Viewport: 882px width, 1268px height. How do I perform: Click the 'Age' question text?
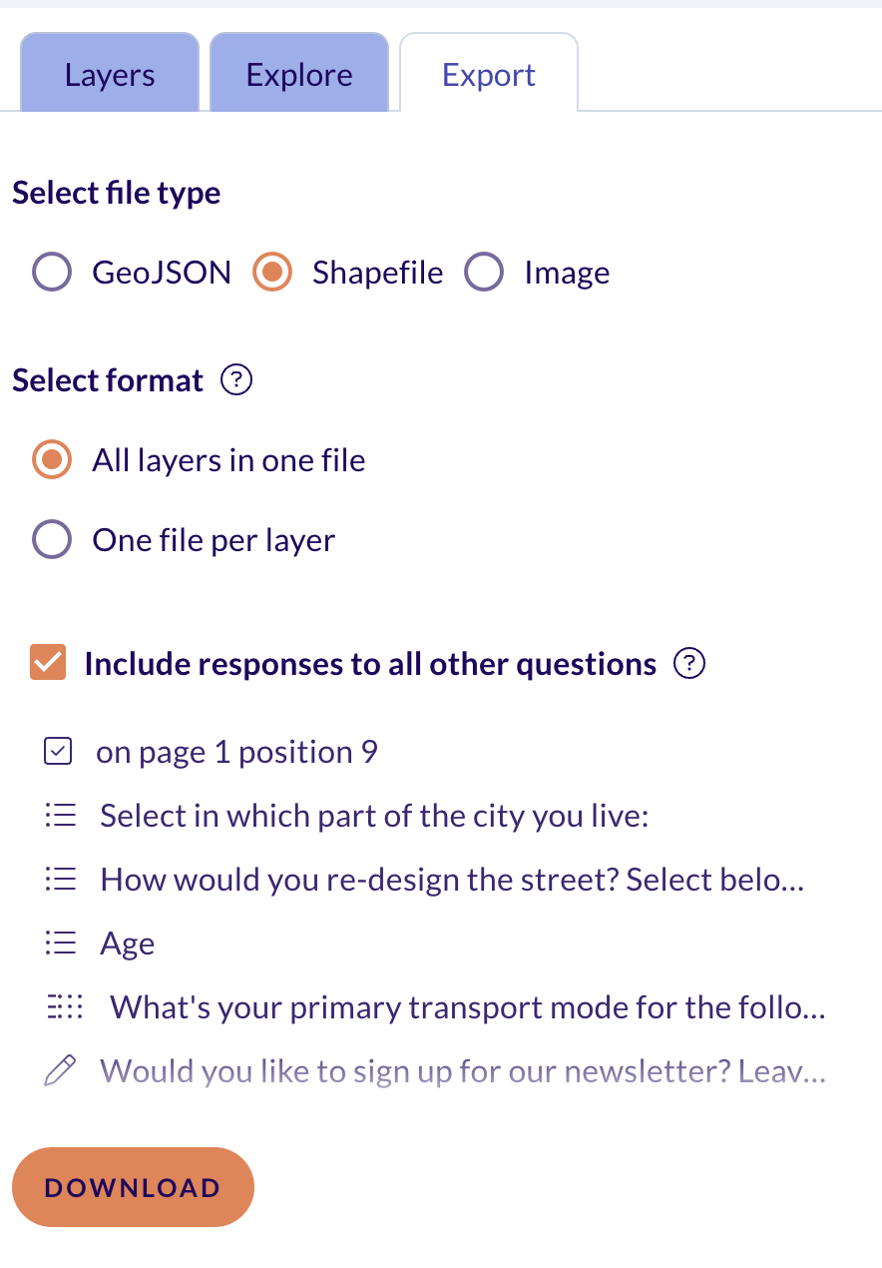point(128,945)
